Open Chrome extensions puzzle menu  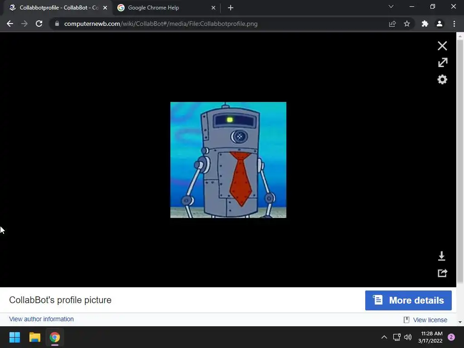pos(425,24)
